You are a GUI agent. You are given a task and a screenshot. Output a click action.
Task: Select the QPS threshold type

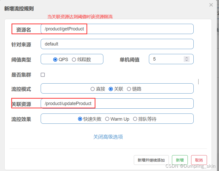click(55, 60)
